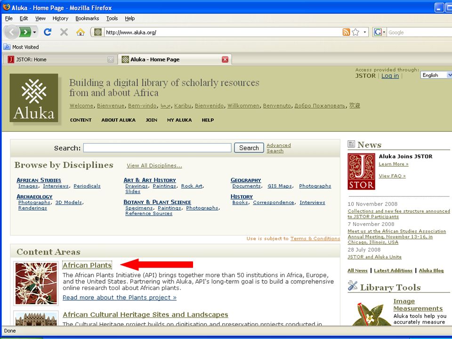
Task: Click View All Disciplines link
Action: coord(154,165)
